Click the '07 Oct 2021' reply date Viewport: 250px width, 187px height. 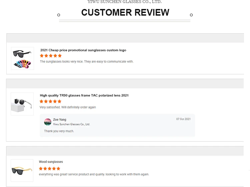tap(183, 119)
